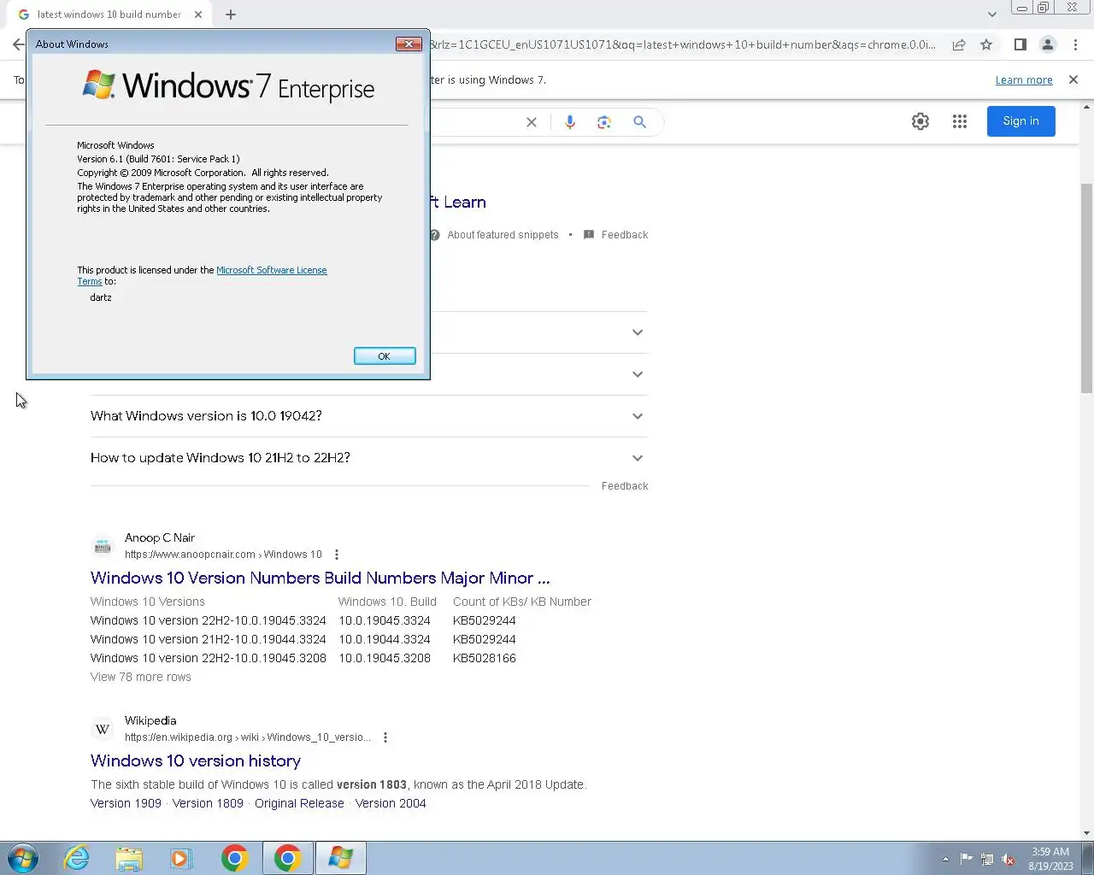
Task: Open Google apps grid
Action: click(960, 121)
